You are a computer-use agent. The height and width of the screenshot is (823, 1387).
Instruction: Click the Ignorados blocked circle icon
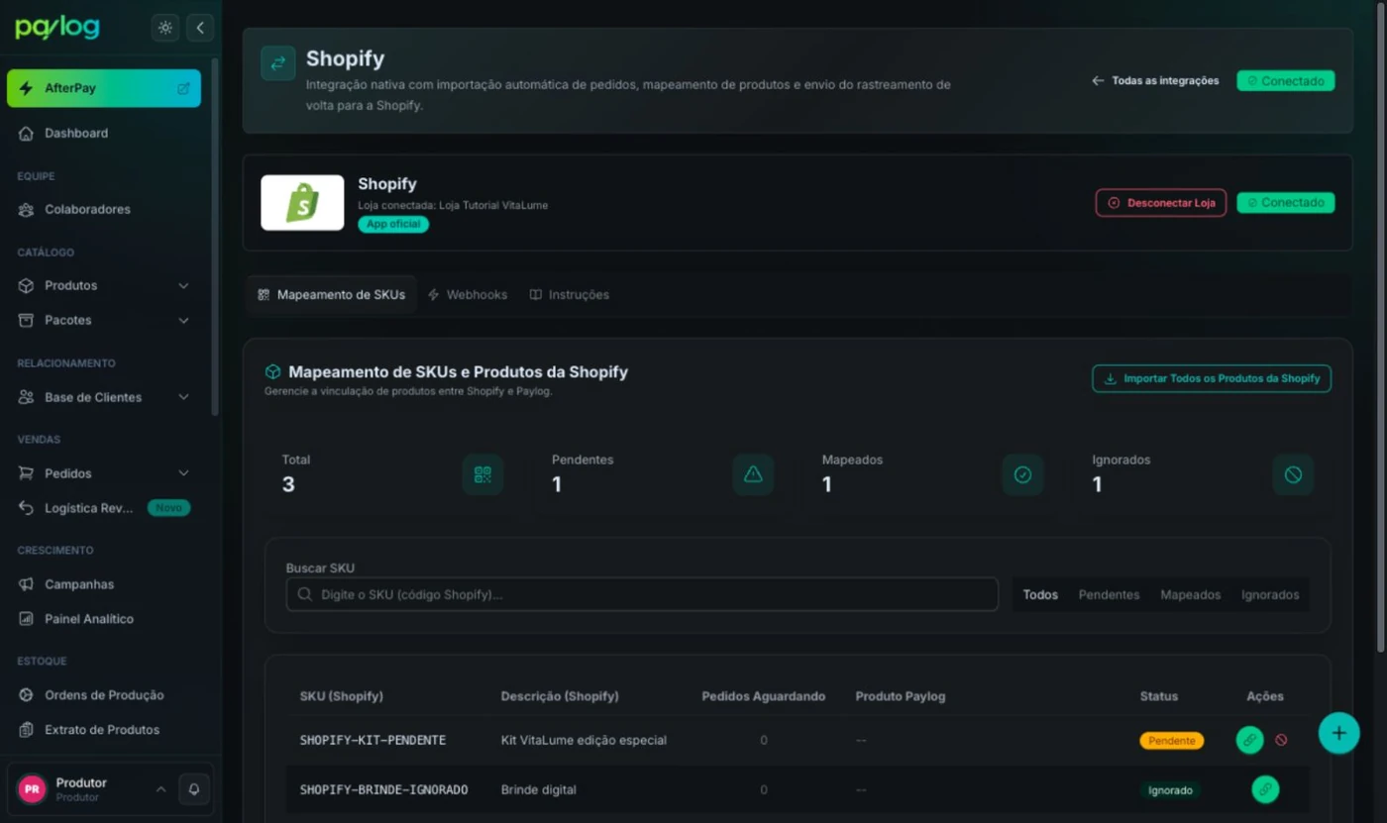(x=1293, y=474)
